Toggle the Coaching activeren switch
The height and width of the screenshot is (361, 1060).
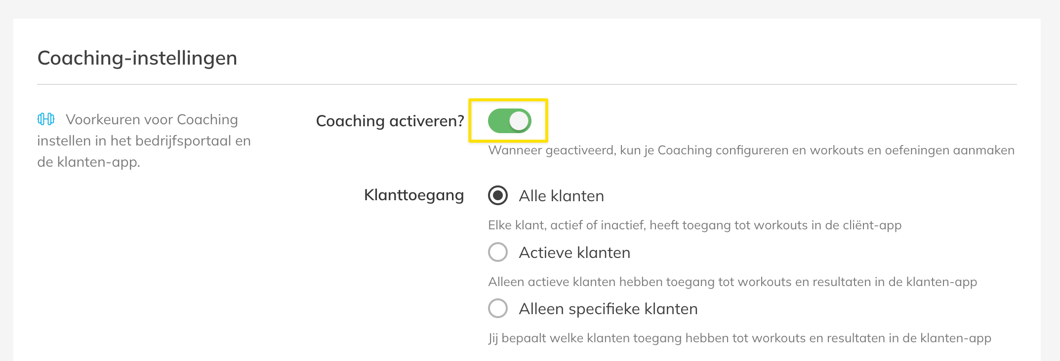point(509,121)
